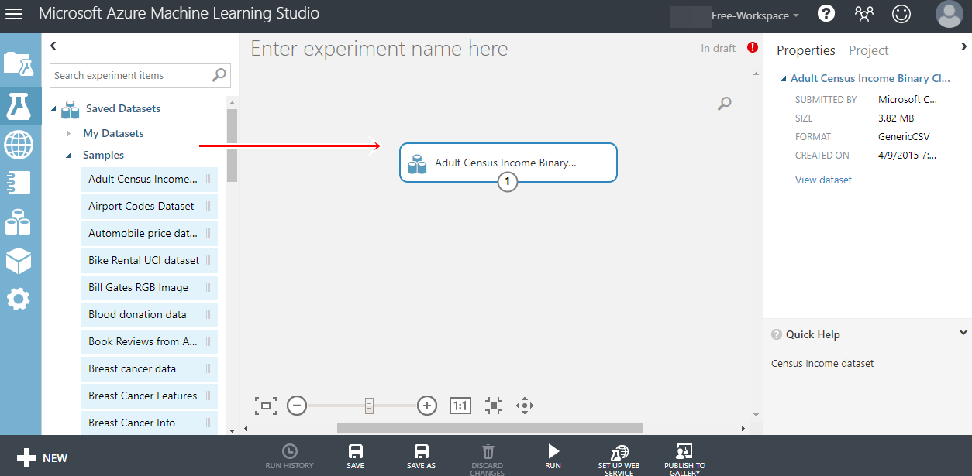Click the 3.82 MB size value
This screenshot has height=476, width=972.
click(896, 118)
